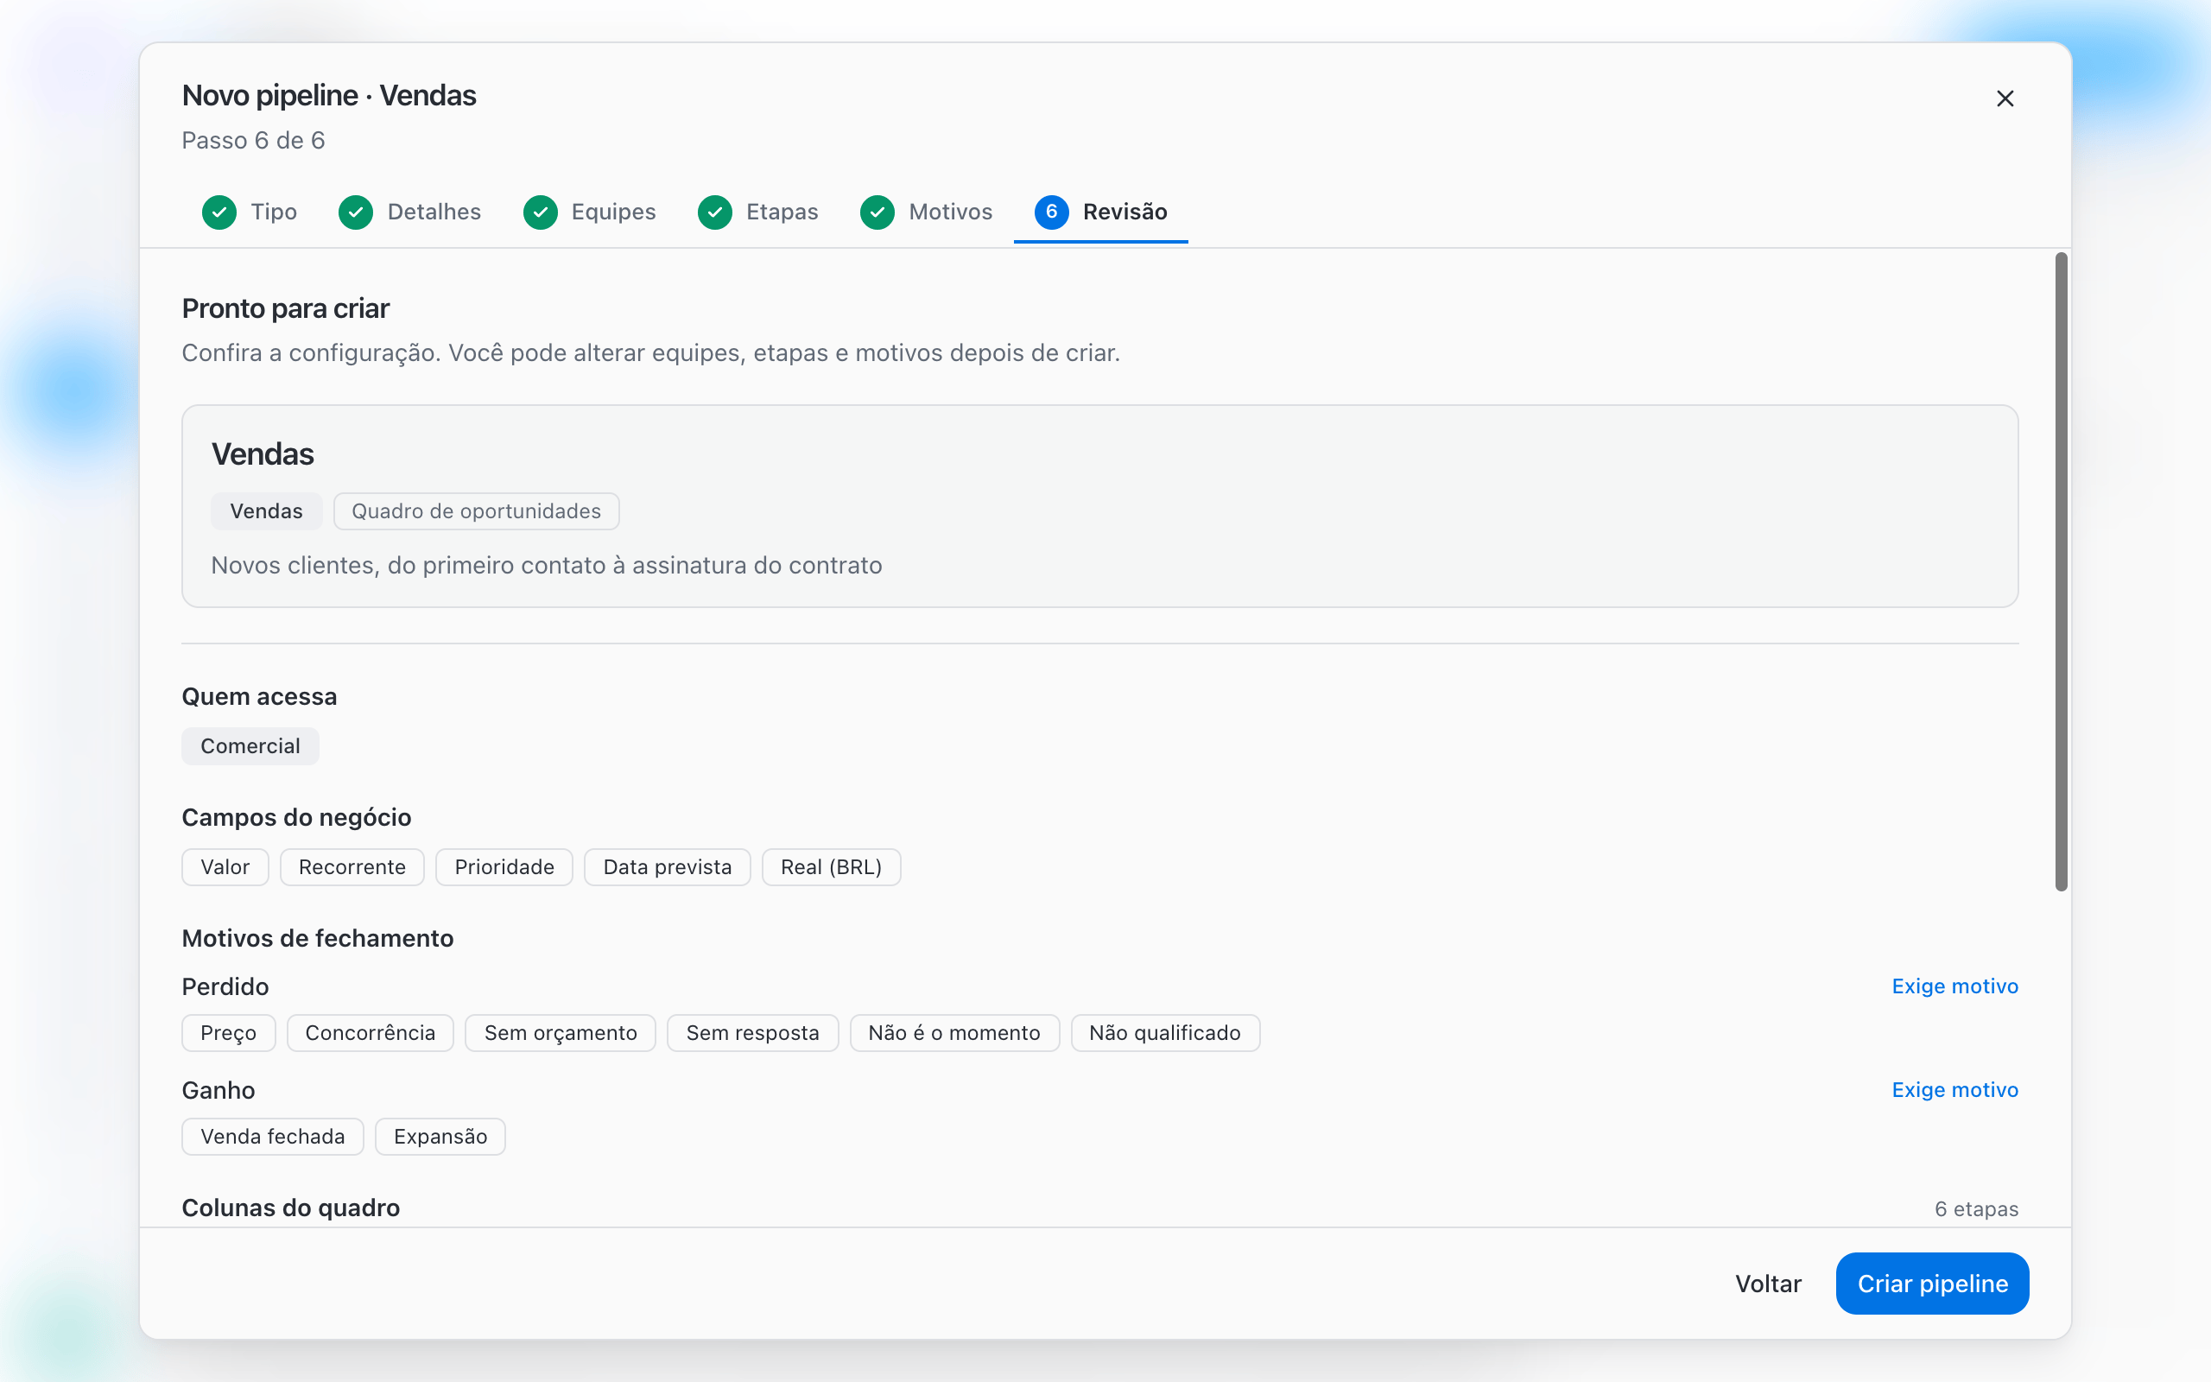The height and width of the screenshot is (1382, 2211).
Task: Click the Quadro de oportunidades chip
Action: pyautogui.click(x=476, y=511)
